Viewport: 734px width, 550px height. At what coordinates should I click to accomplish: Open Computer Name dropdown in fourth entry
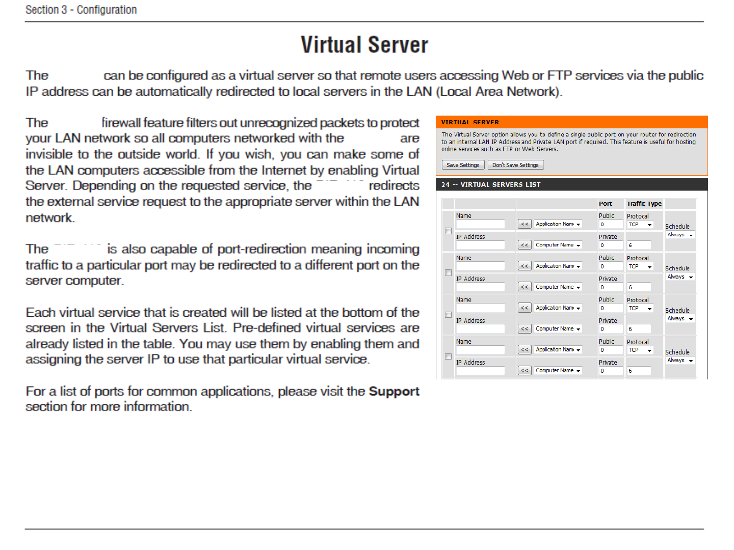558,370
